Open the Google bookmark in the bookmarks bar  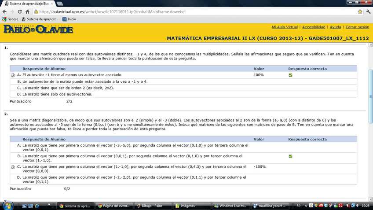click(x=10, y=19)
